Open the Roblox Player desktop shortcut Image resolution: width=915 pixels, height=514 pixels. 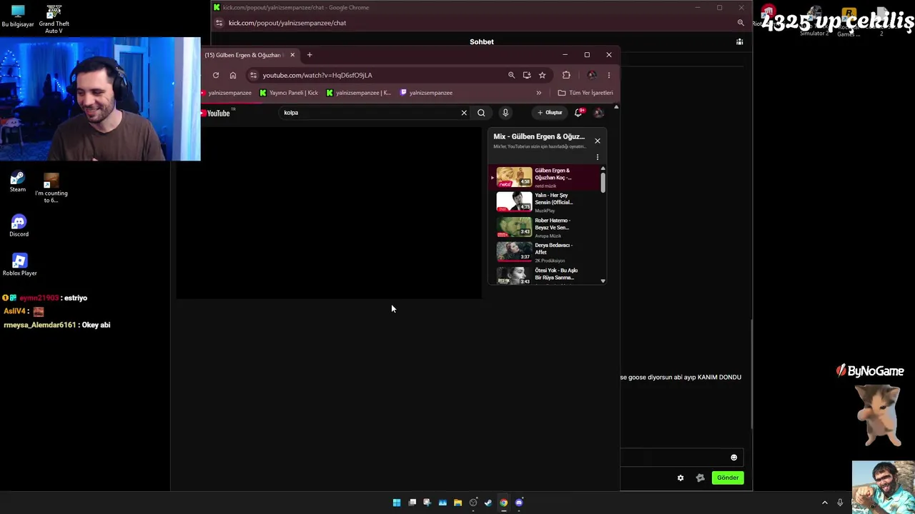click(x=19, y=264)
